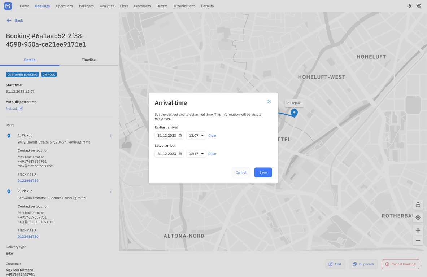Open the Packages menu
This screenshot has width=427, height=277.
click(86, 6)
